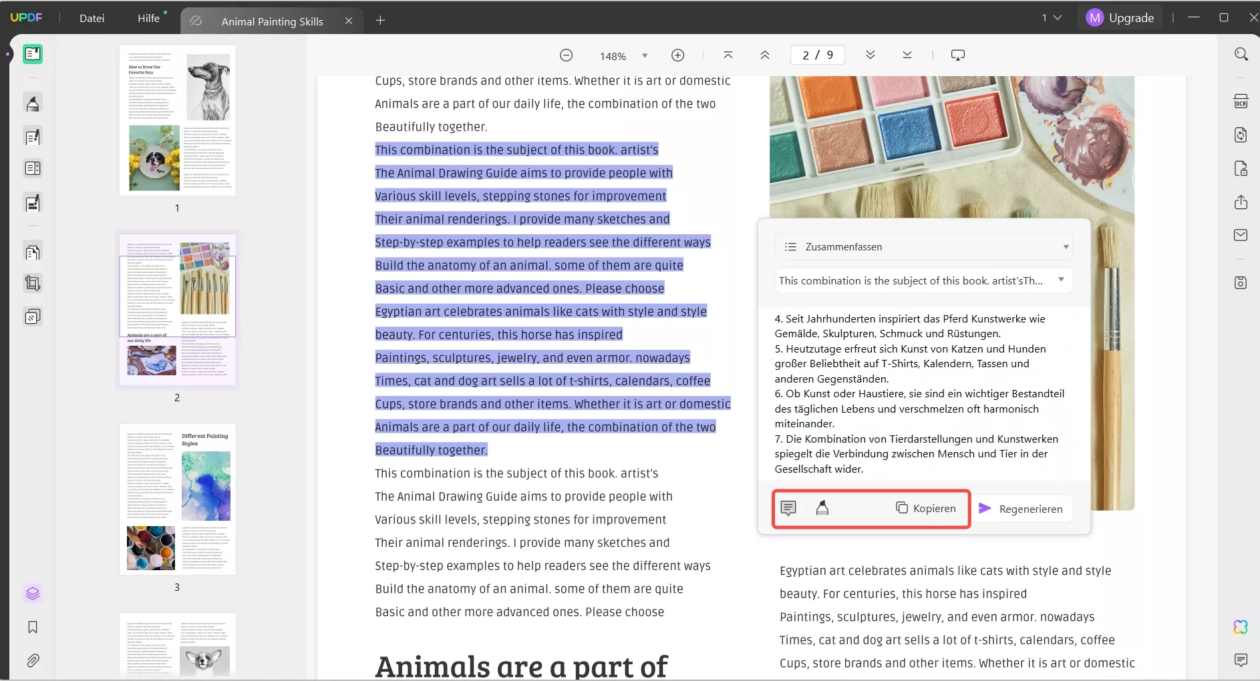Open the Edit PDF tool in left sidebar
The width and height of the screenshot is (1260, 681).
pyautogui.click(x=32, y=137)
